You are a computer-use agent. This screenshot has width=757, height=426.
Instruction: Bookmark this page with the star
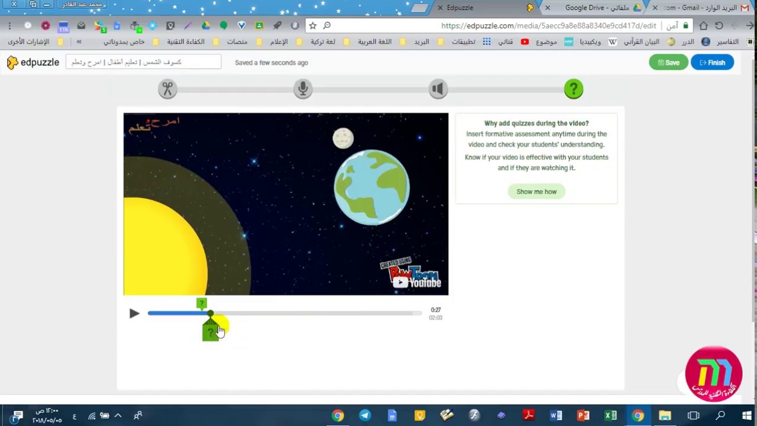click(313, 25)
